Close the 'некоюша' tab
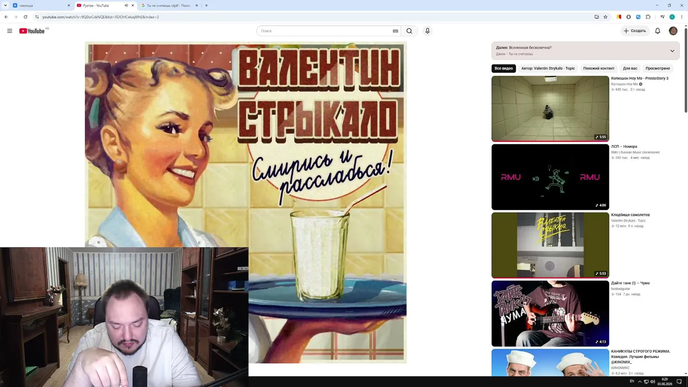This screenshot has width=688, height=387. (x=69, y=5)
